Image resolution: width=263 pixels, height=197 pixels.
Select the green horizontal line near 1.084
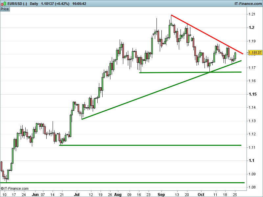pos(122,183)
